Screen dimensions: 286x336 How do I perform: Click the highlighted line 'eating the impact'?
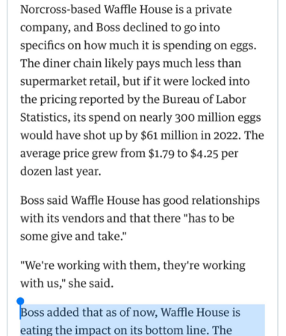pos(126,330)
